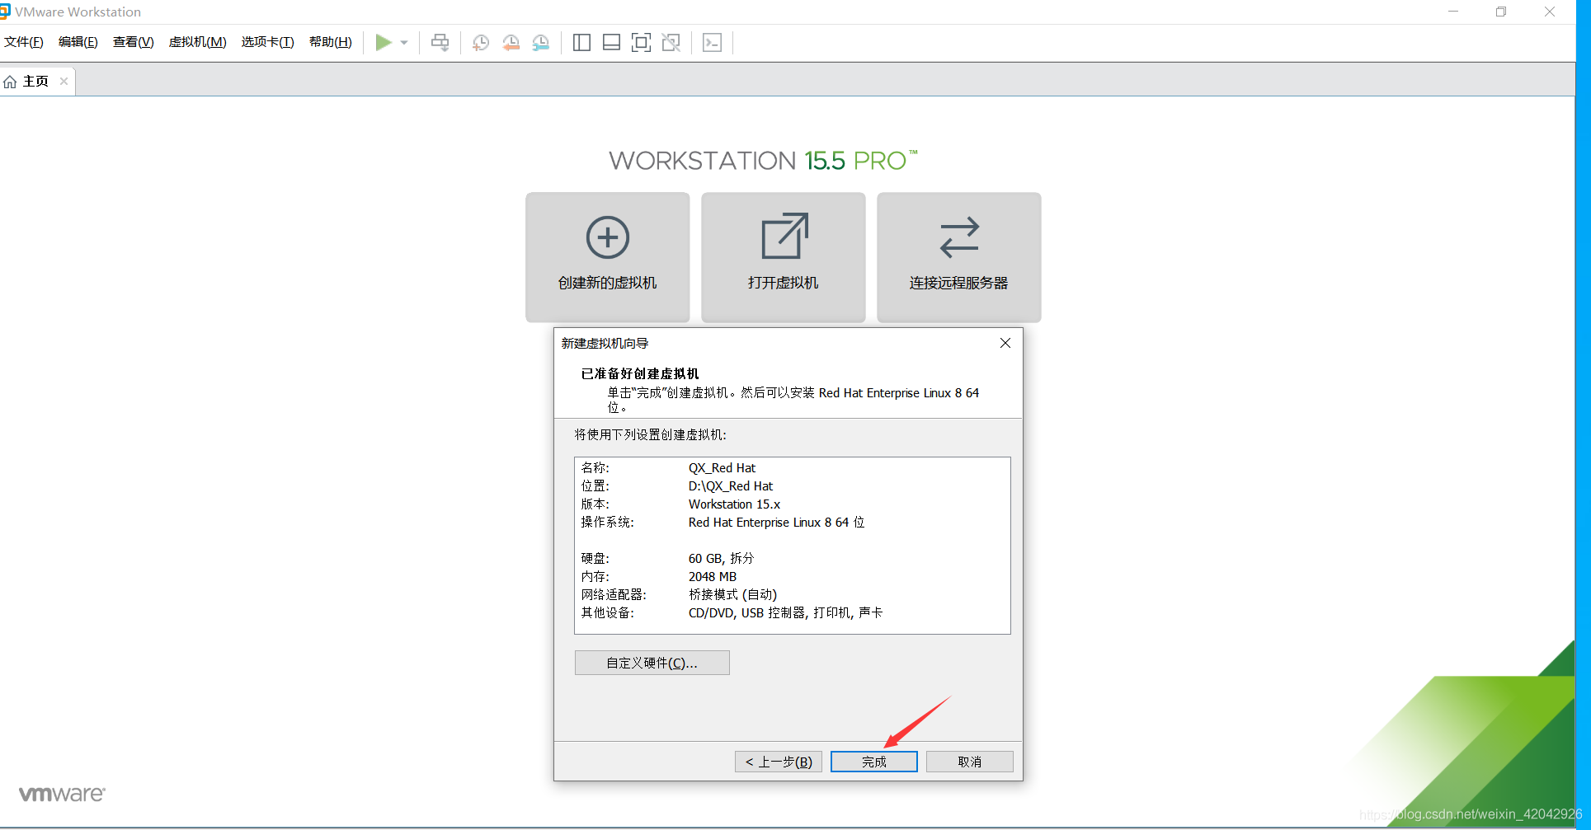Click 完成 to finish the wizard
This screenshot has height=830, width=1591.
point(874,762)
